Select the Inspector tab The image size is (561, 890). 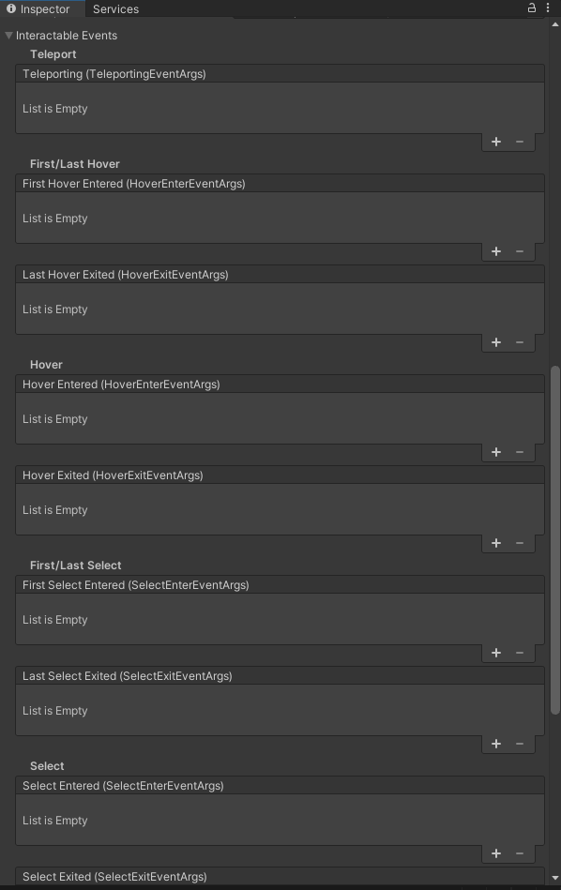pyautogui.click(x=38, y=9)
